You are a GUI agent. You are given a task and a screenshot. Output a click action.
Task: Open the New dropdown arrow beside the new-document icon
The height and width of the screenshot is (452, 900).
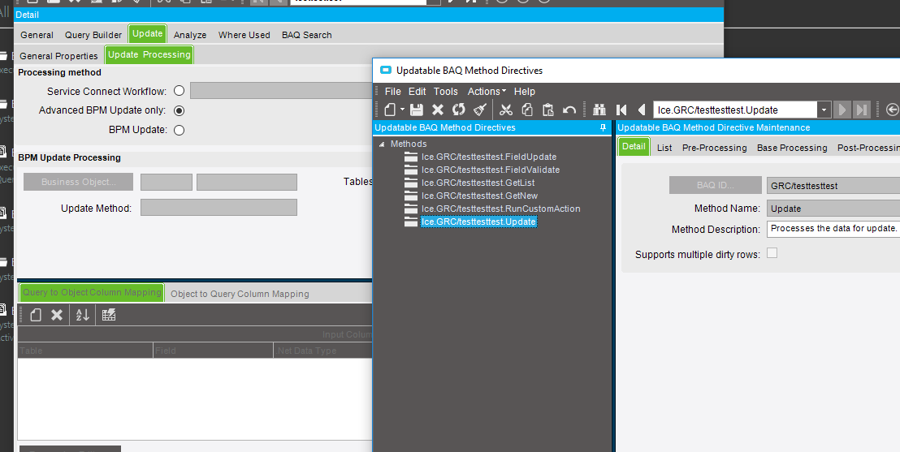pos(402,110)
